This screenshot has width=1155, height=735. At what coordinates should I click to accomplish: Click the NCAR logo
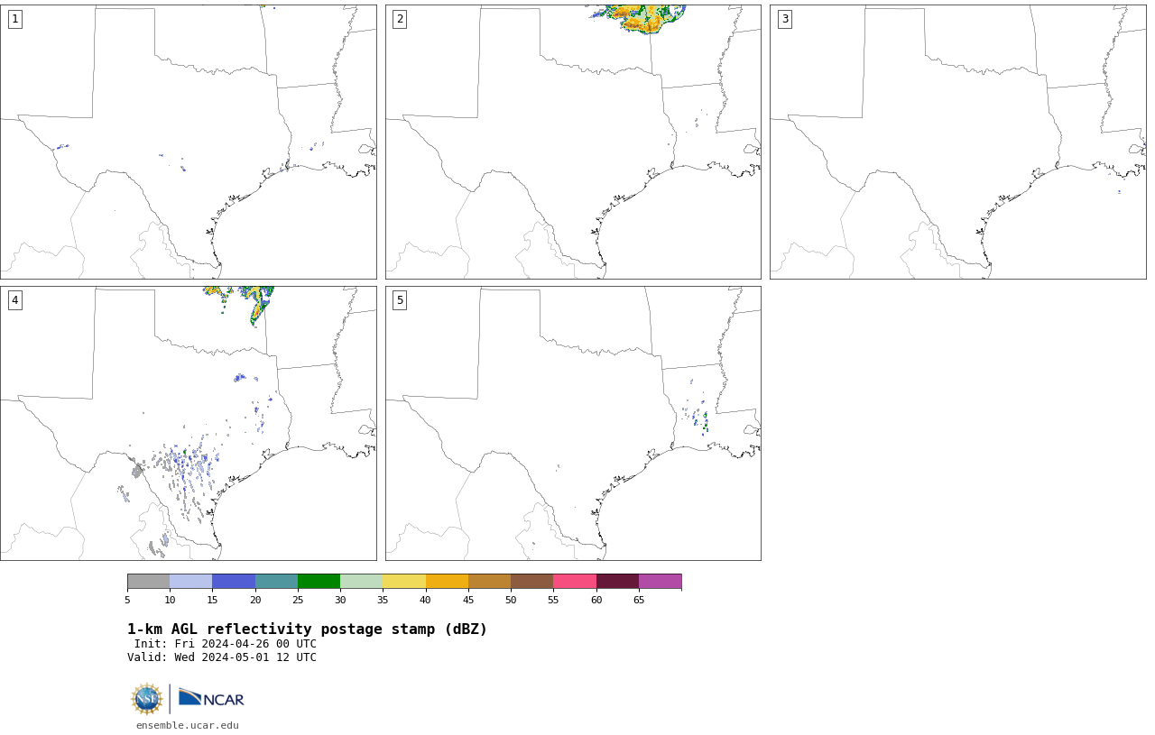coord(211,698)
